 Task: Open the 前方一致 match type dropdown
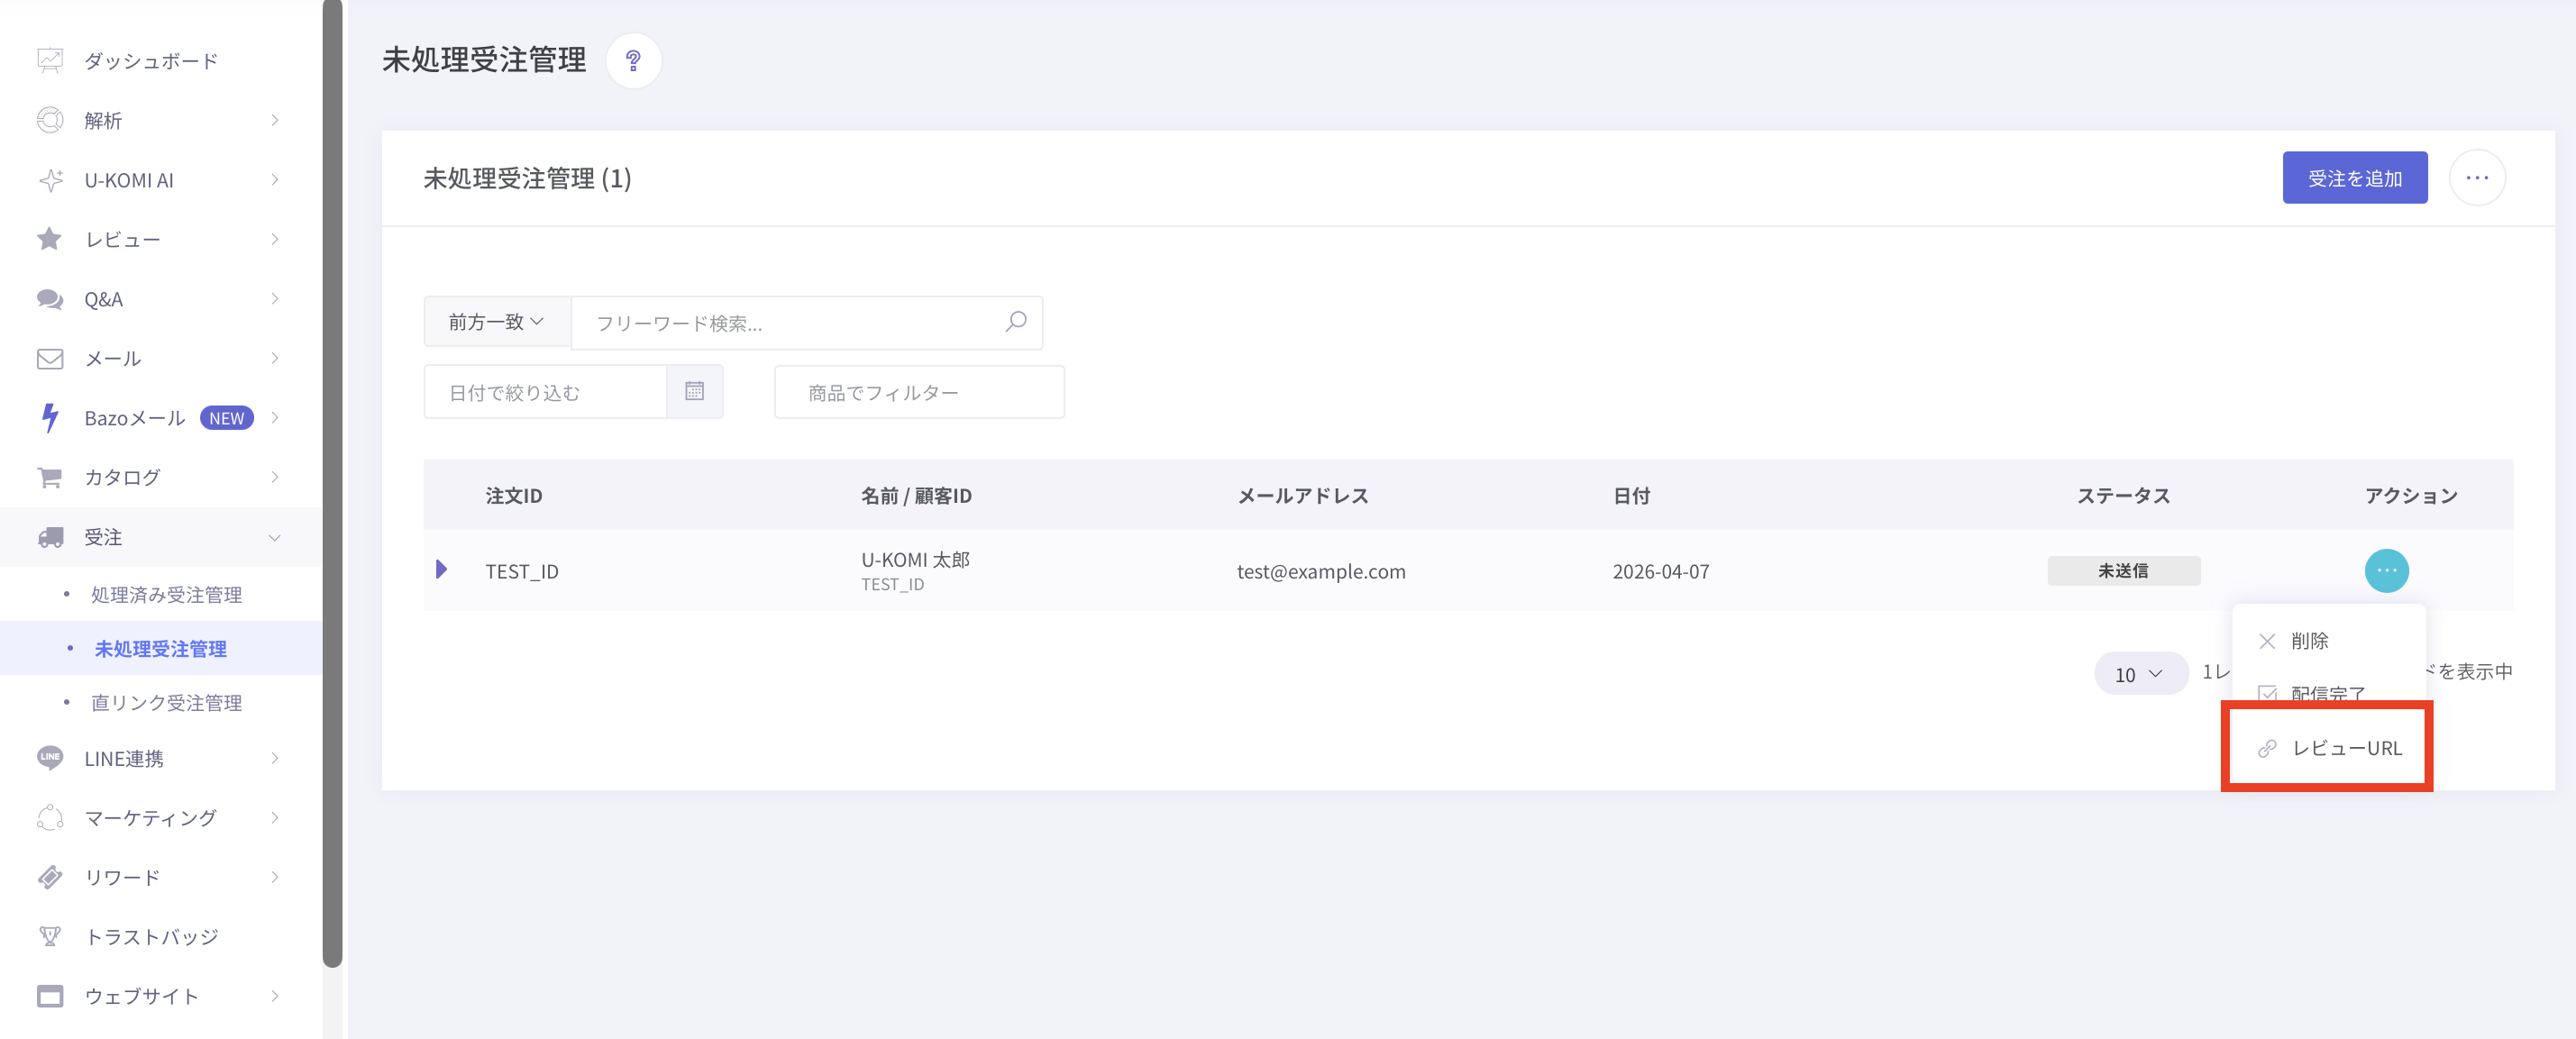pos(496,322)
